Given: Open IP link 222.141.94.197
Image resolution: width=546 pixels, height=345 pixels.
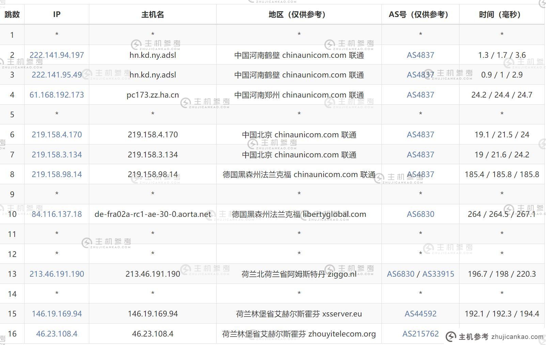Looking at the screenshot, I should tap(57, 55).
